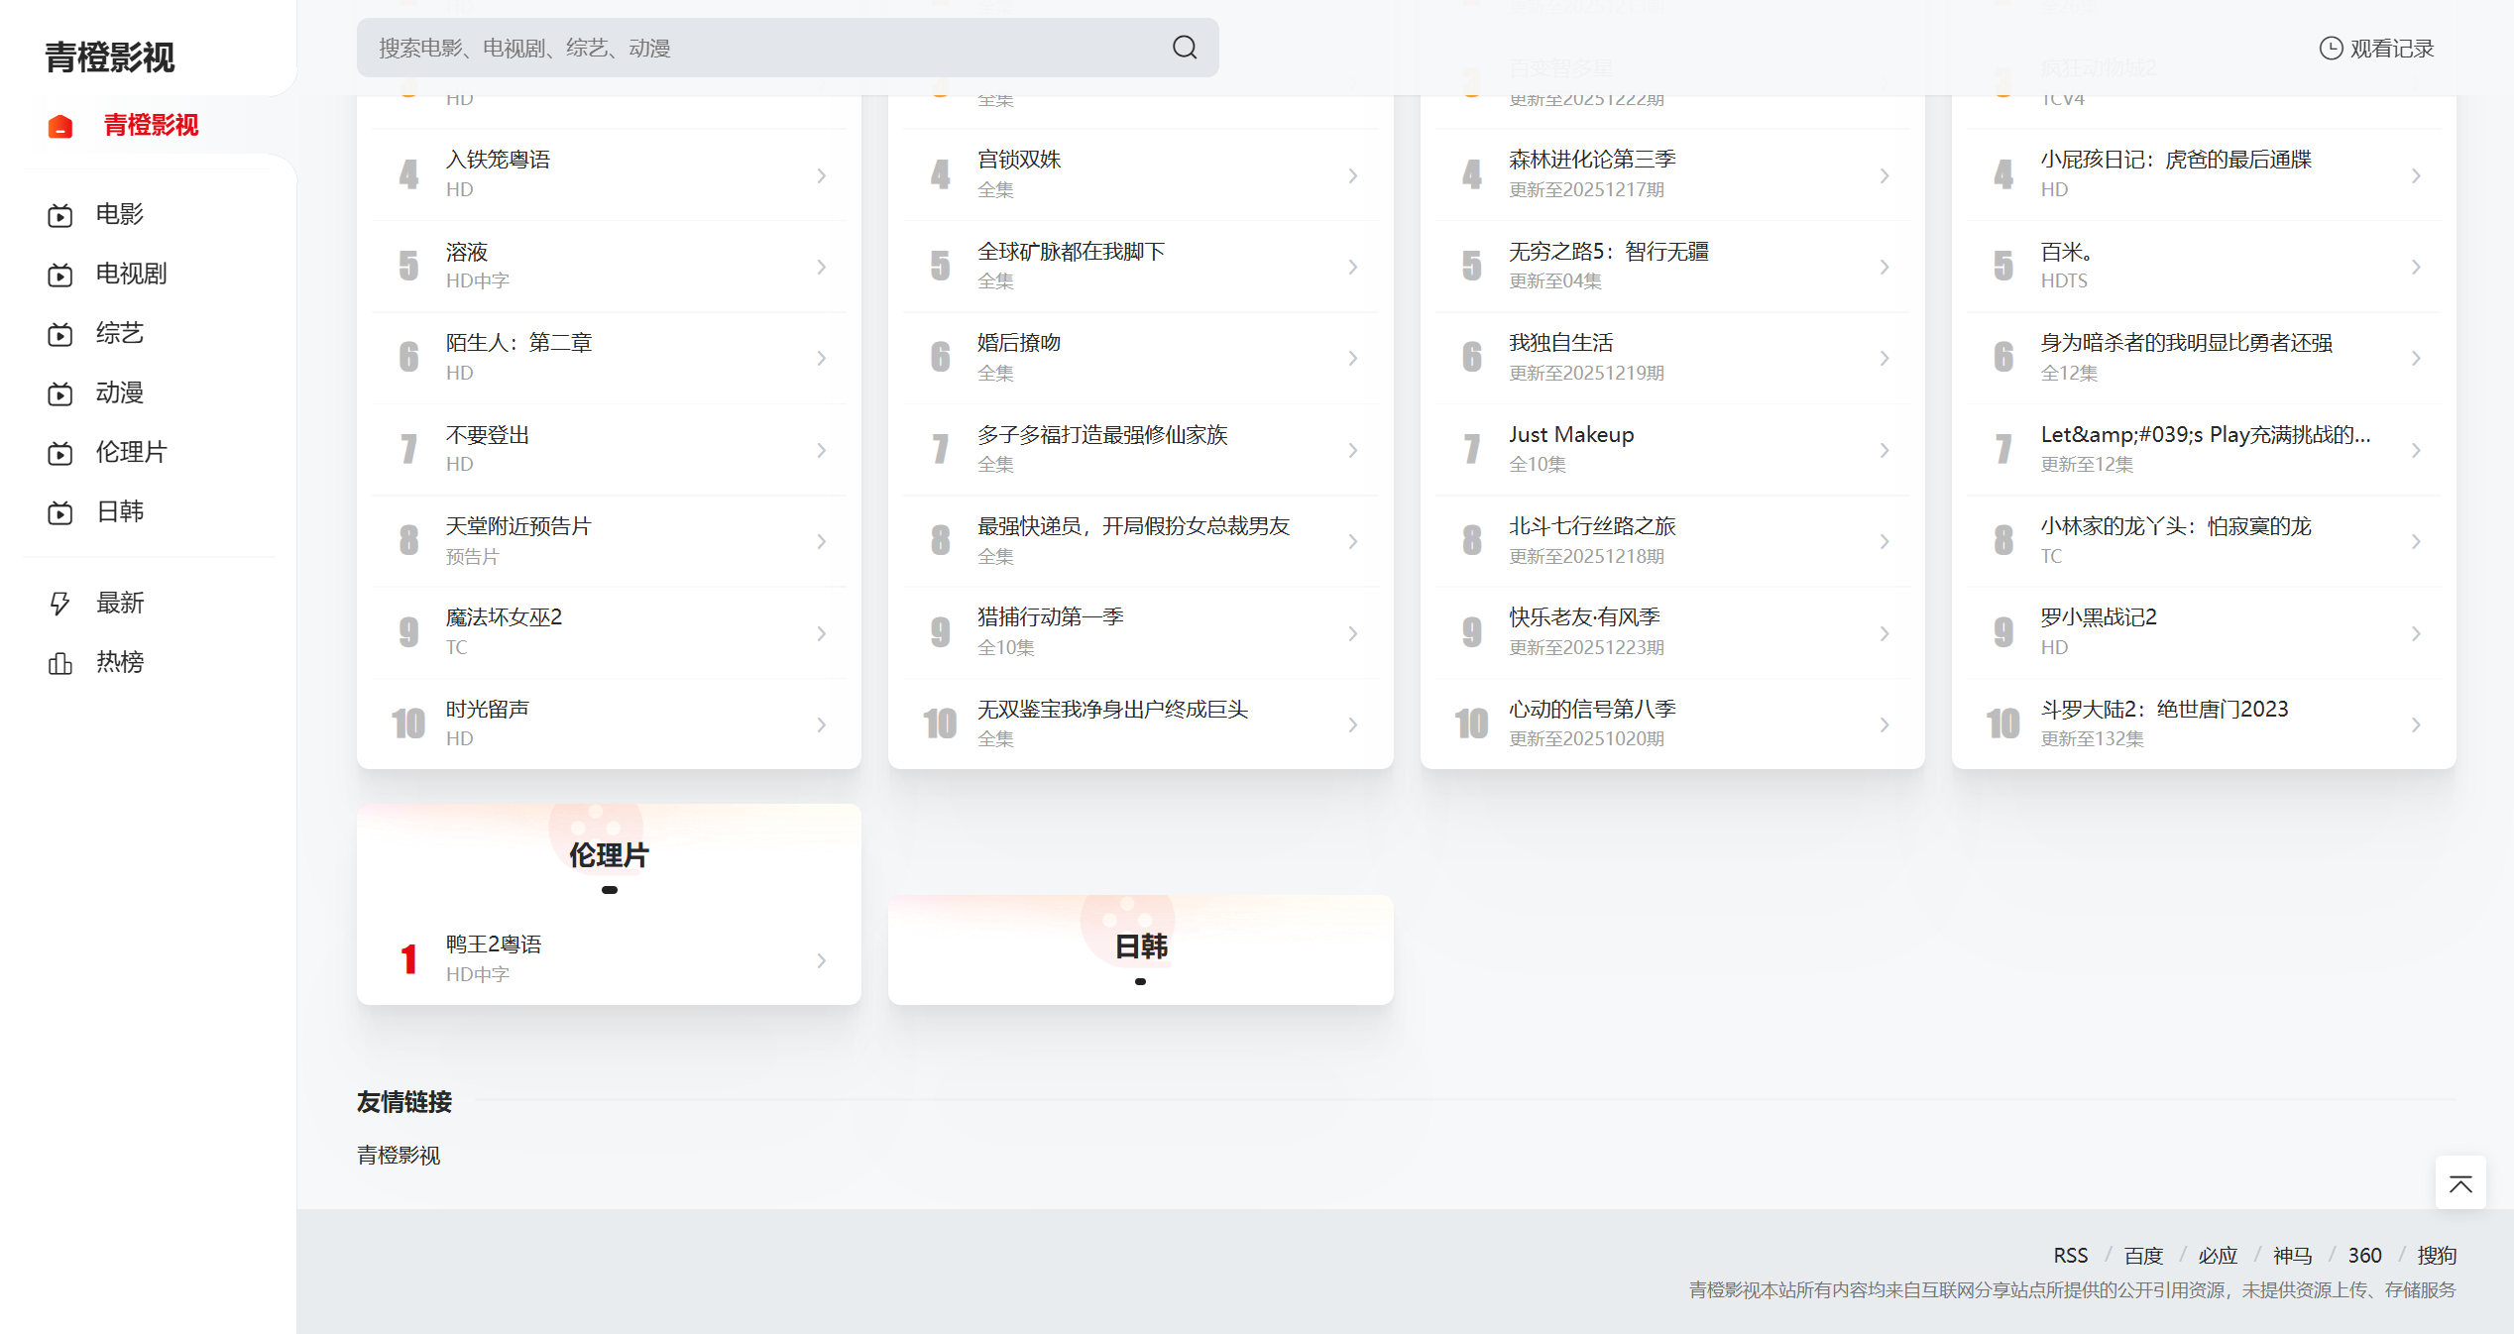The height and width of the screenshot is (1334, 2514).
Task: Click the arrow next to Just Makeup
Action: coord(1884,450)
